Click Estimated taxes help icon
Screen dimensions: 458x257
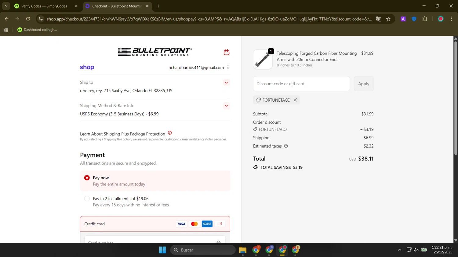click(x=286, y=146)
